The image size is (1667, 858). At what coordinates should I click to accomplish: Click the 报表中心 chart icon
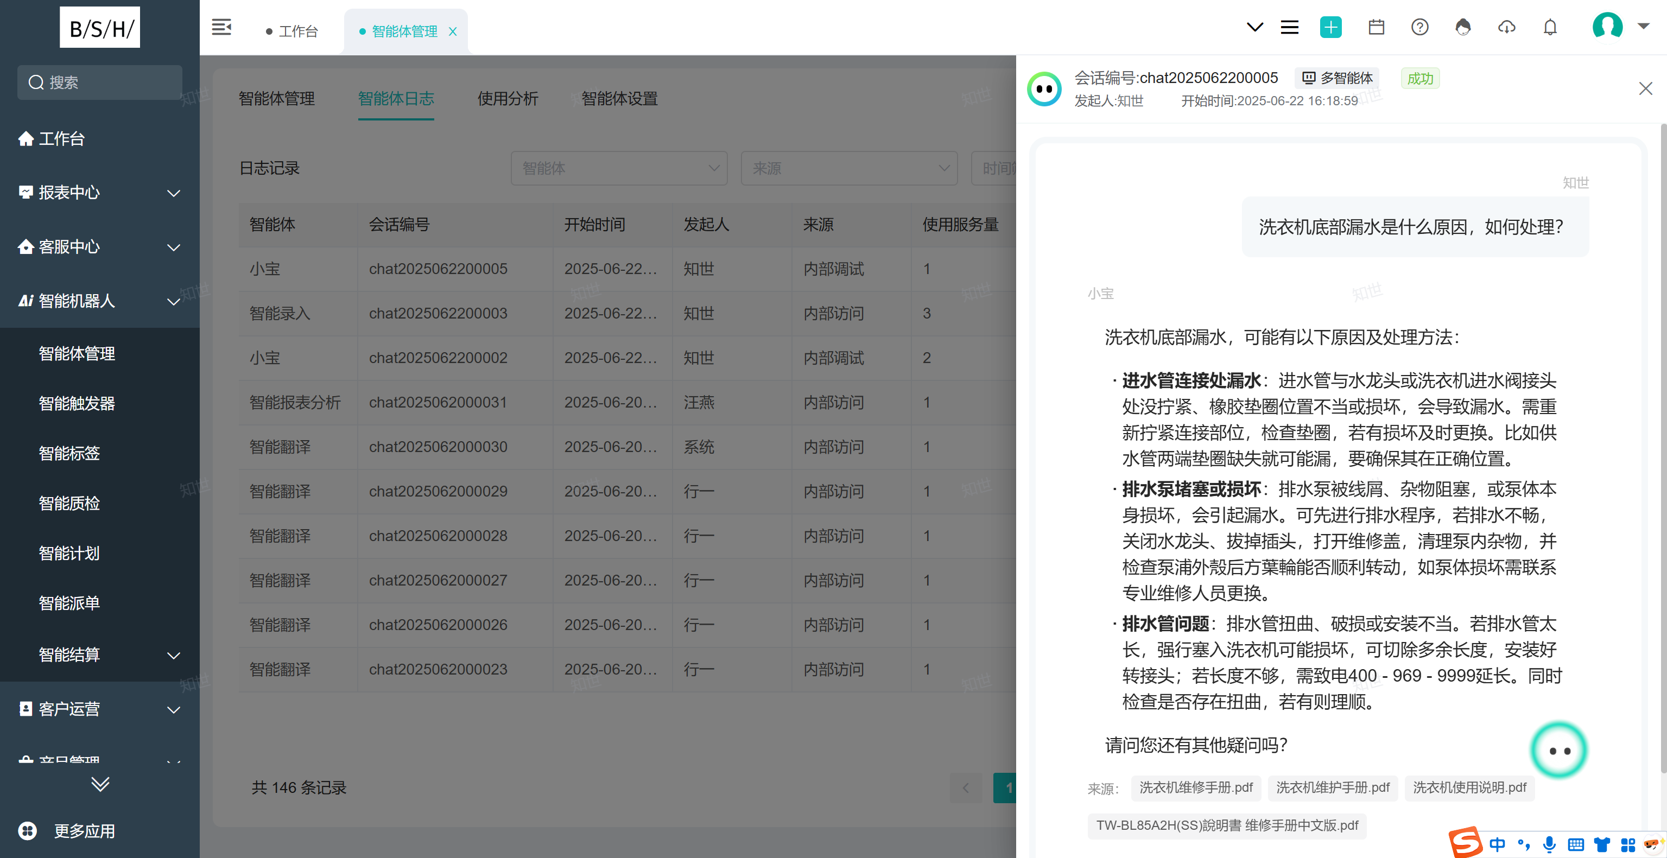pos(26,192)
